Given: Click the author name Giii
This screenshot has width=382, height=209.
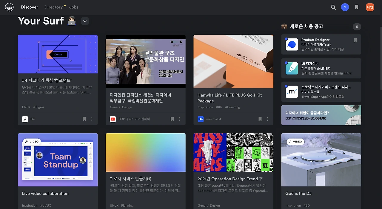Looking at the screenshot, I should pos(33,119).
